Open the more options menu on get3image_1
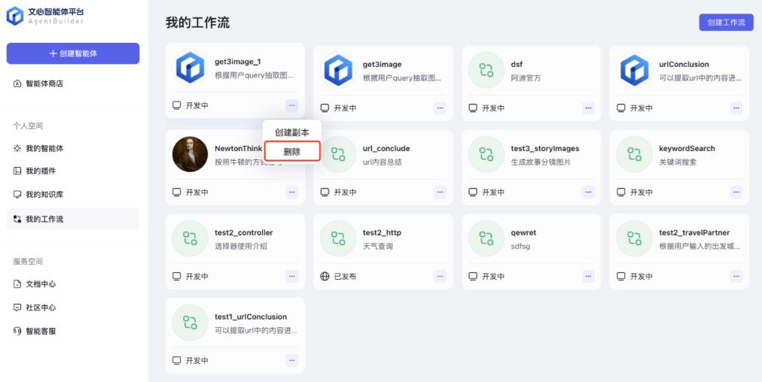The image size is (762, 382). [x=291, y=105]
